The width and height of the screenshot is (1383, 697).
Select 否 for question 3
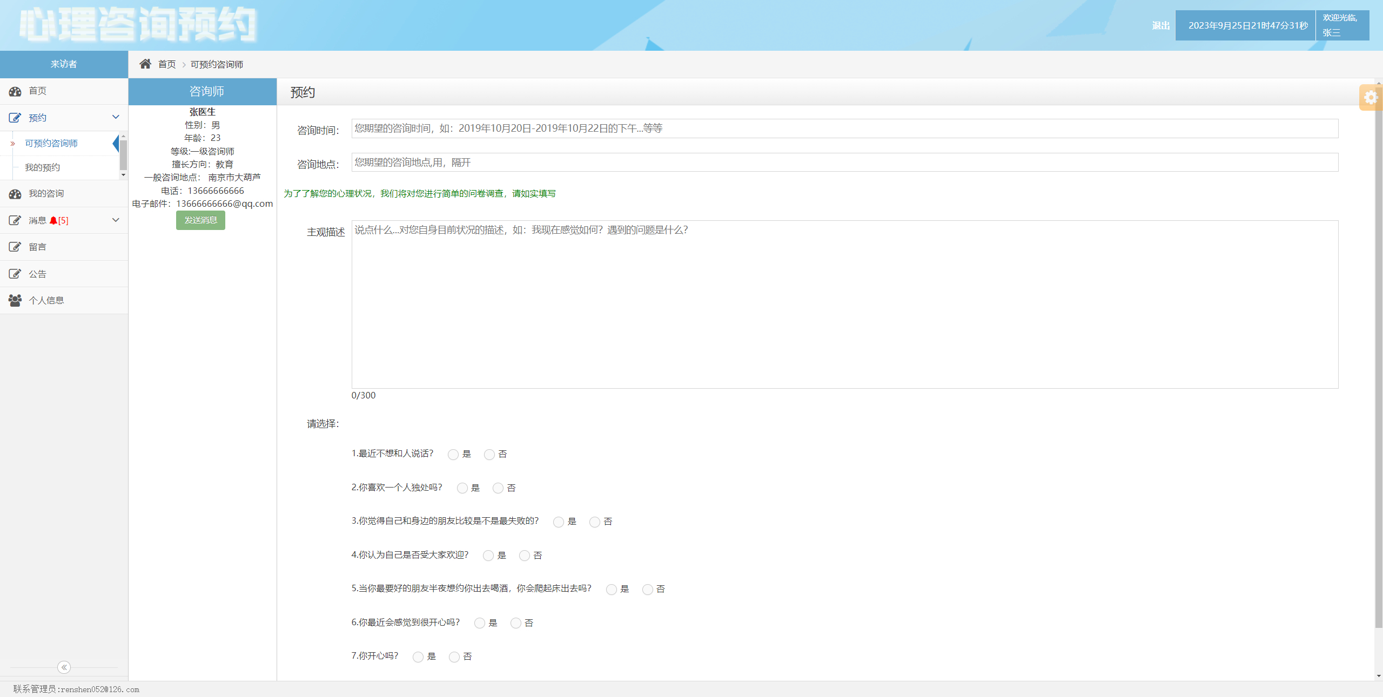coord(594,522)
